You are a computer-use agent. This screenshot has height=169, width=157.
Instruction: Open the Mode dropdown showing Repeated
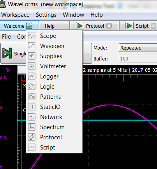click(138, 48)
